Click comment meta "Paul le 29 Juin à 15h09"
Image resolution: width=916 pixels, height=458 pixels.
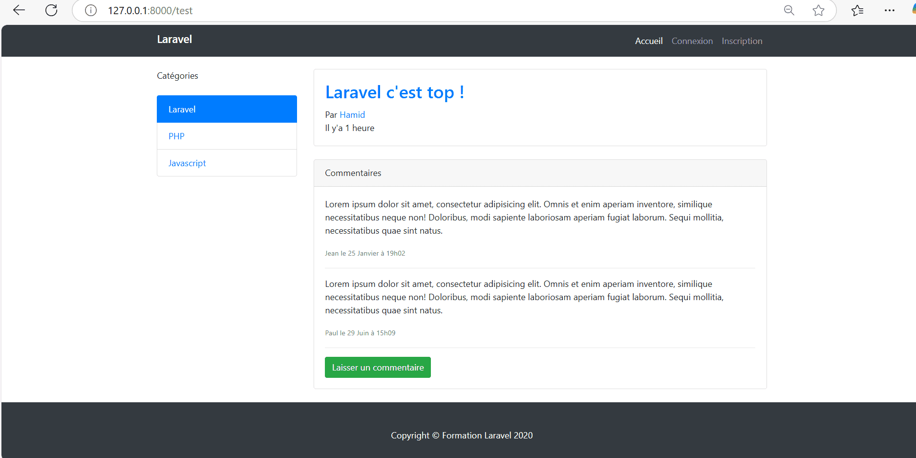(360, 333)
